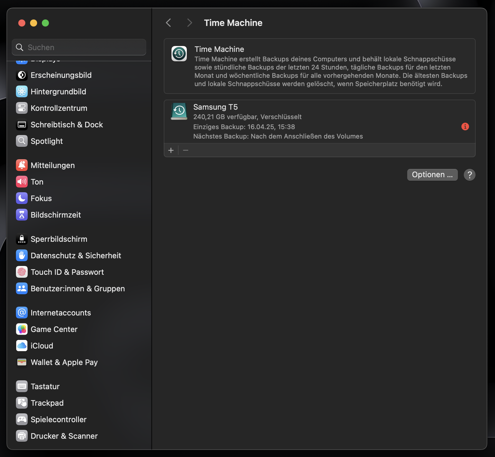Click the Touch ID fingerprint icon
495x457 pixels.
(22, 272)
